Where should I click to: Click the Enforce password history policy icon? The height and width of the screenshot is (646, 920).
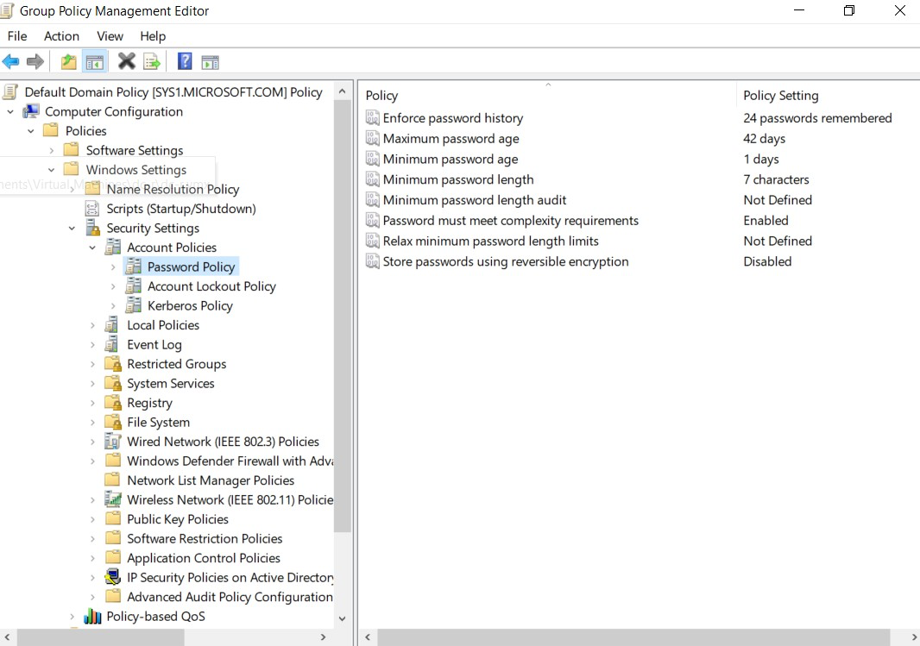click(373, 118)
